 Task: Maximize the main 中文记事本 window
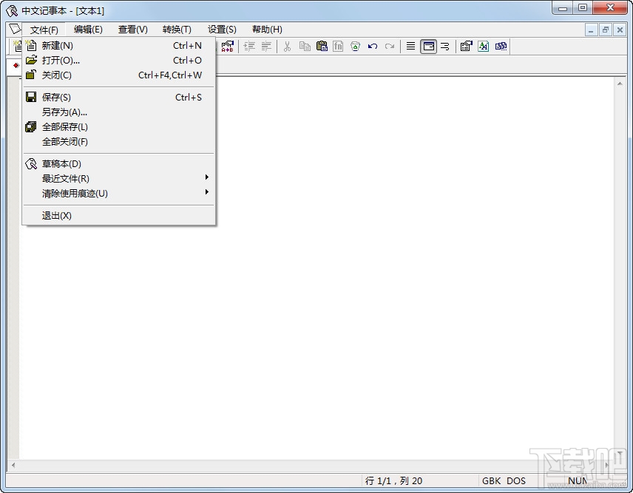tap(583, 8)
